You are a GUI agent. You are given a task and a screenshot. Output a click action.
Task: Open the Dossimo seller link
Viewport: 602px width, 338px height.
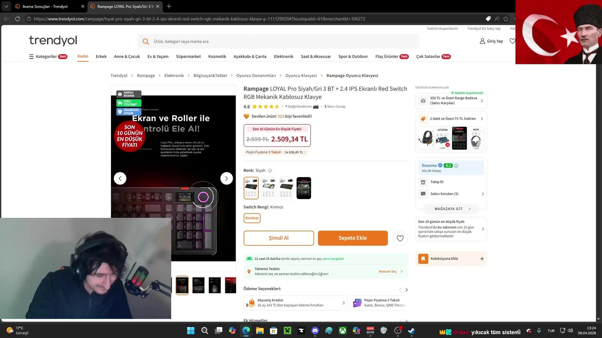[429, 166]
